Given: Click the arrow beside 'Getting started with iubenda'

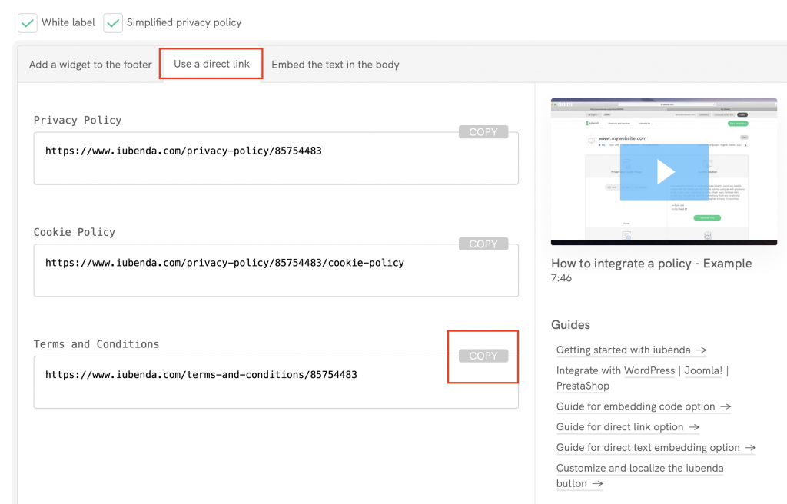Looking at the screenshot, I should pyautogui.click(x=702, y=350).
